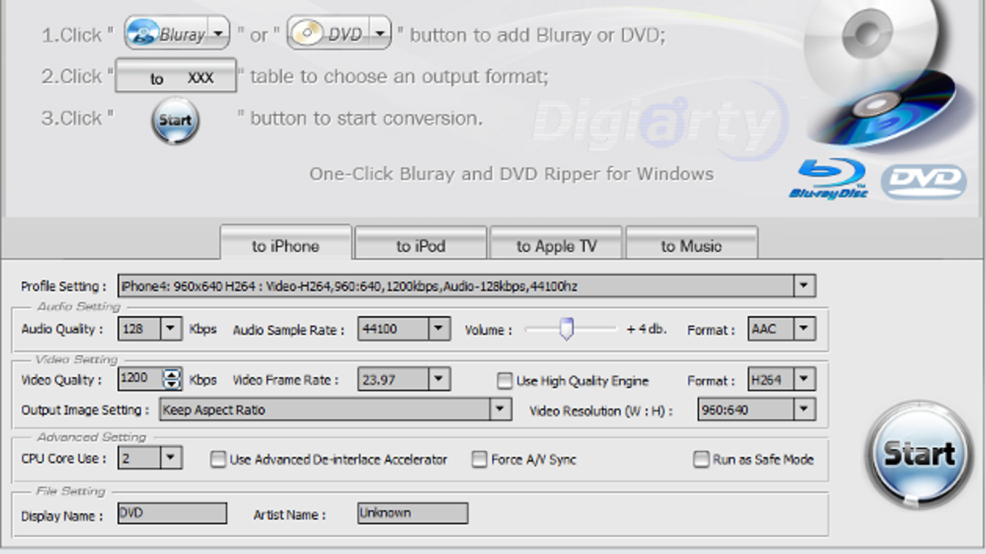Click the Video Quality stepper arrows
Screen dimensions: 986x554
(172, 379)
